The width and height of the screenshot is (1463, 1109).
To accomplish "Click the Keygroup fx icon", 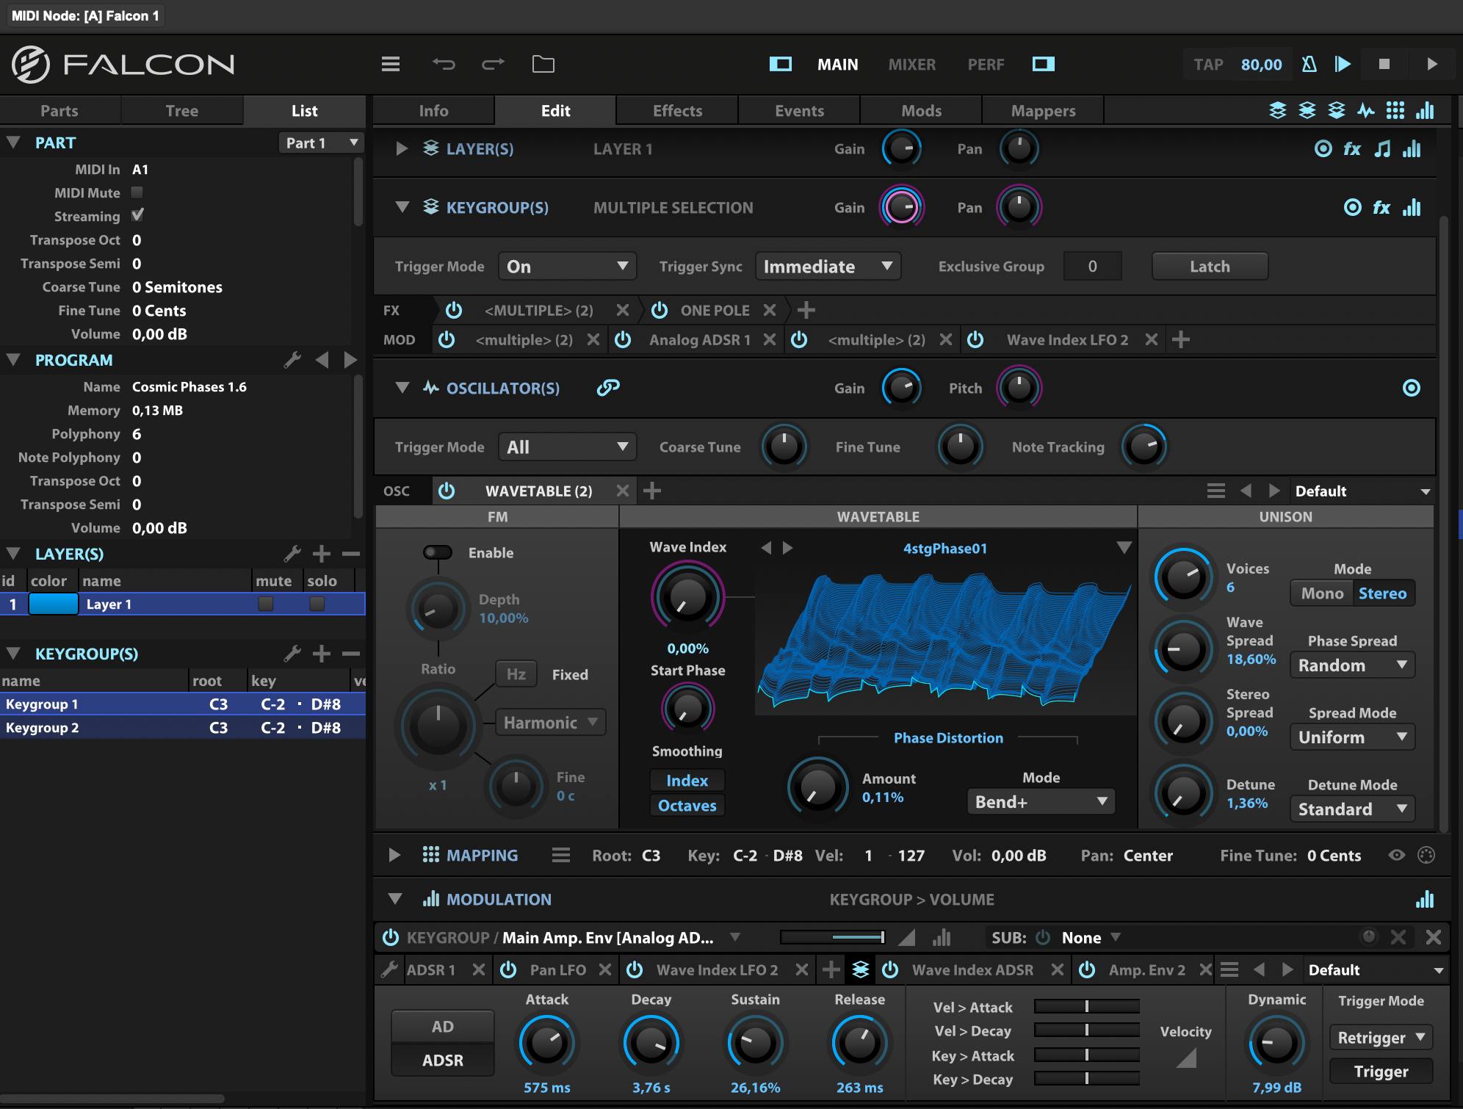I will (x=1381, y=208).
